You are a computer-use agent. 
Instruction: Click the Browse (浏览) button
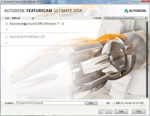(x=92, y=103)
